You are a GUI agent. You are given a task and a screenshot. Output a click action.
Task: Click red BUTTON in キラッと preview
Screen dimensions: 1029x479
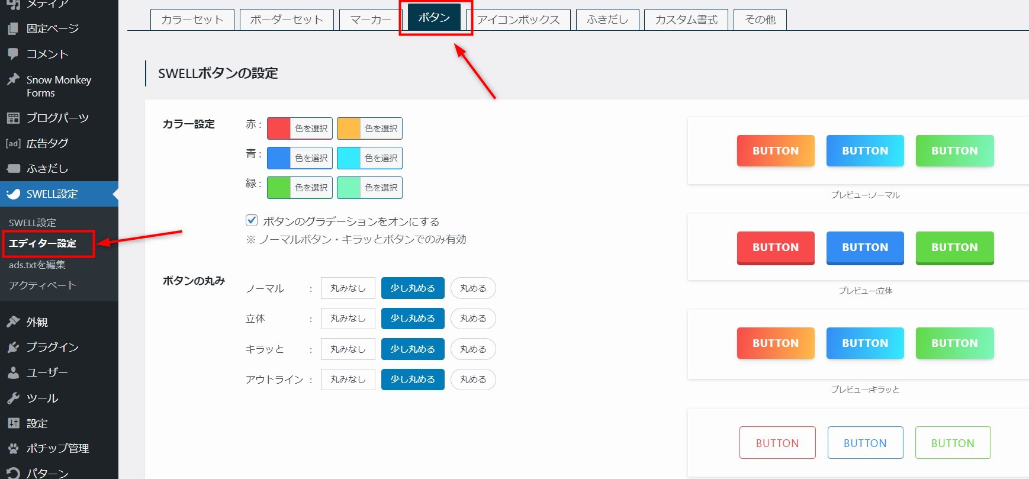coord(776,343)
